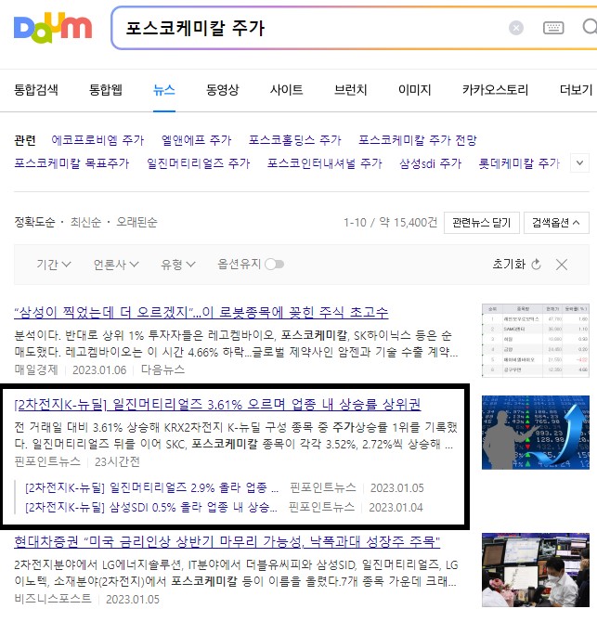The image size is (597, 622).
Task: Open the virtual keyboard icon
Action: 553,28
